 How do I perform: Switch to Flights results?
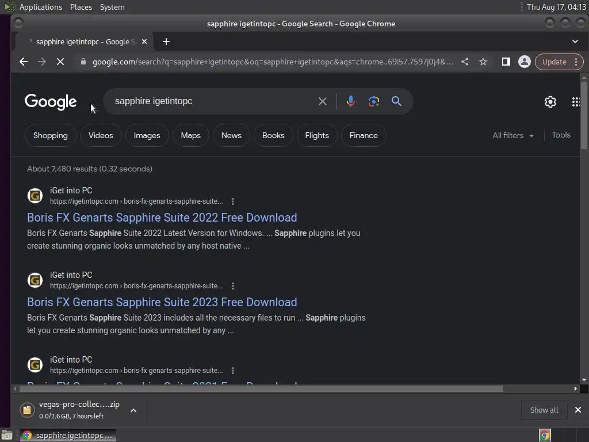[317, 135]
